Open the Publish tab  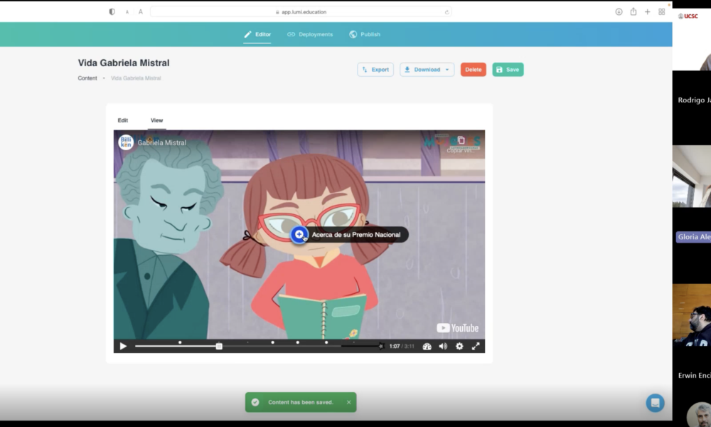[365, 34]
